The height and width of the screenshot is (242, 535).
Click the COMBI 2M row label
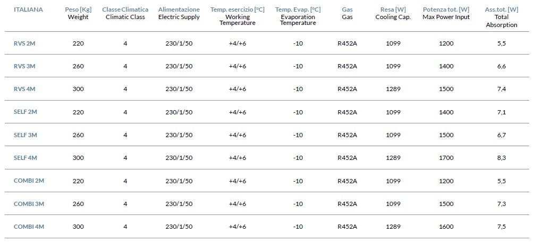point(29,181)
